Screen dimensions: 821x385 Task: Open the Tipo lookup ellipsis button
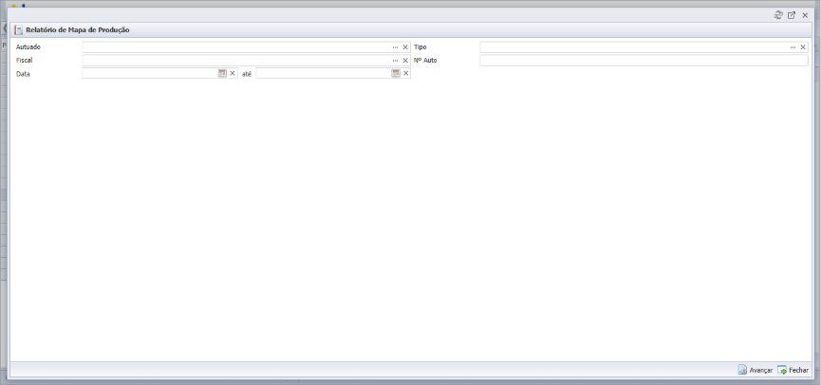coord(793,47)
